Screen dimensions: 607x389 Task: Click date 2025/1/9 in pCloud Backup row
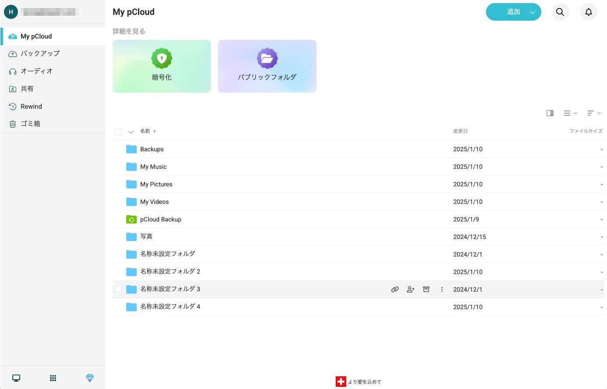(x=466, y=219)
